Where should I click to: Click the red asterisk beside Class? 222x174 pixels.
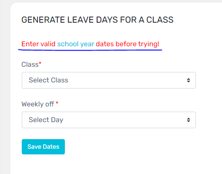pyautogui.click(x=40, y=63)
